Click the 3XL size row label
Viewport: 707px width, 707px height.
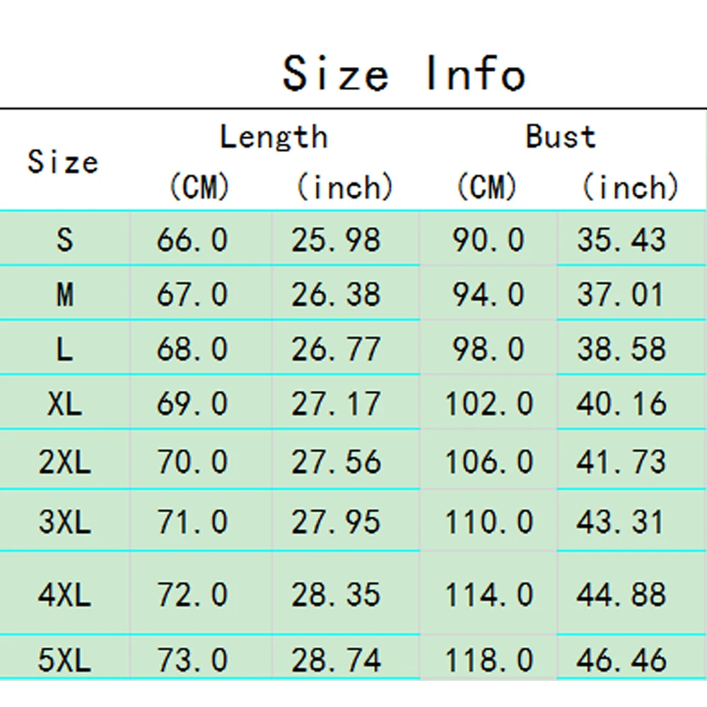(64, 522)
